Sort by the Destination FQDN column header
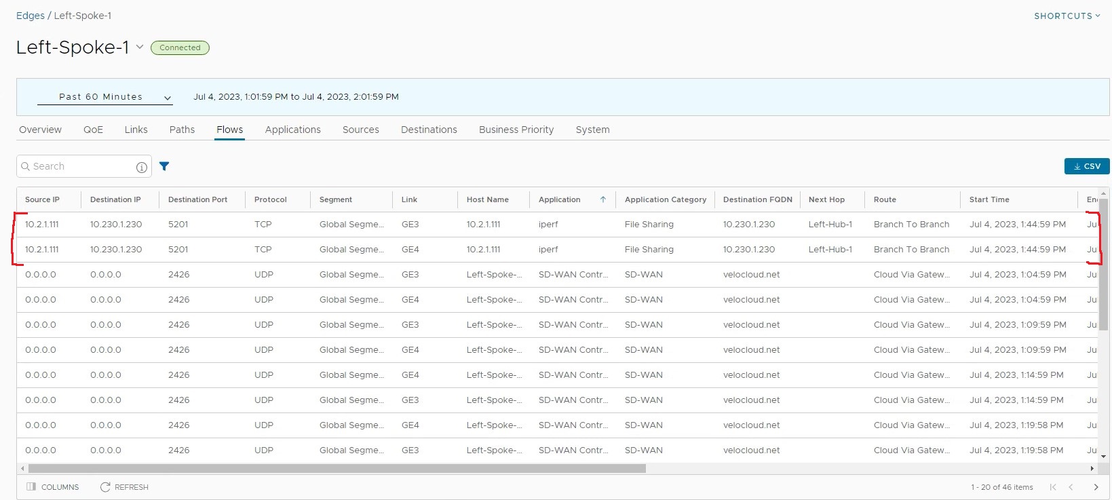This screenshot has height=500, width=1112. 758,199
